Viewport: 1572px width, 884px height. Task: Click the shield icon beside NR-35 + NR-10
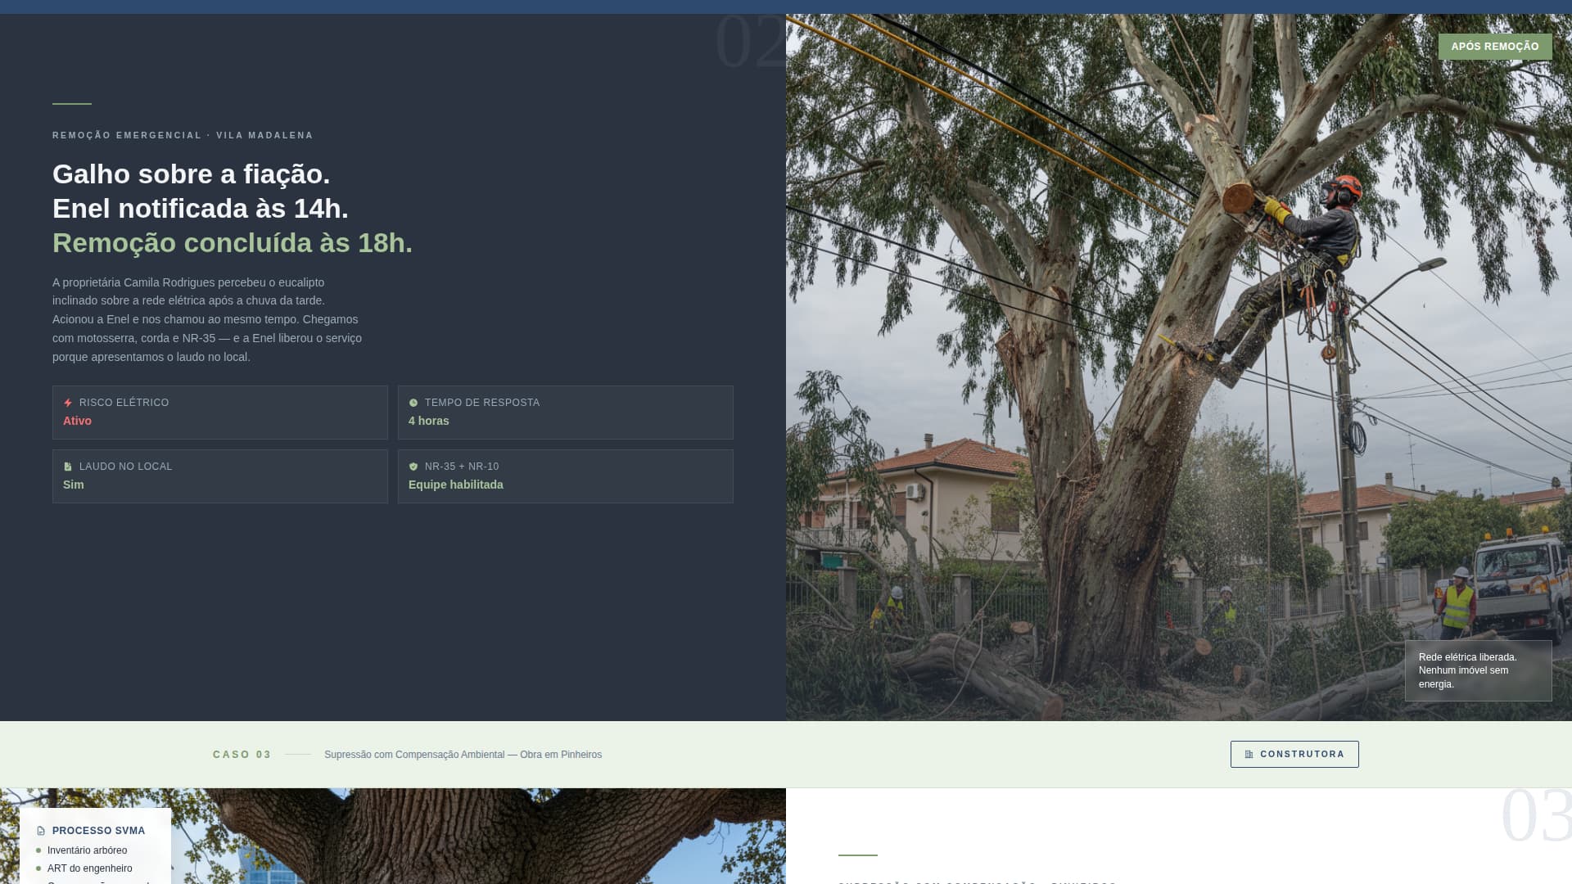(x=413, y=467)
